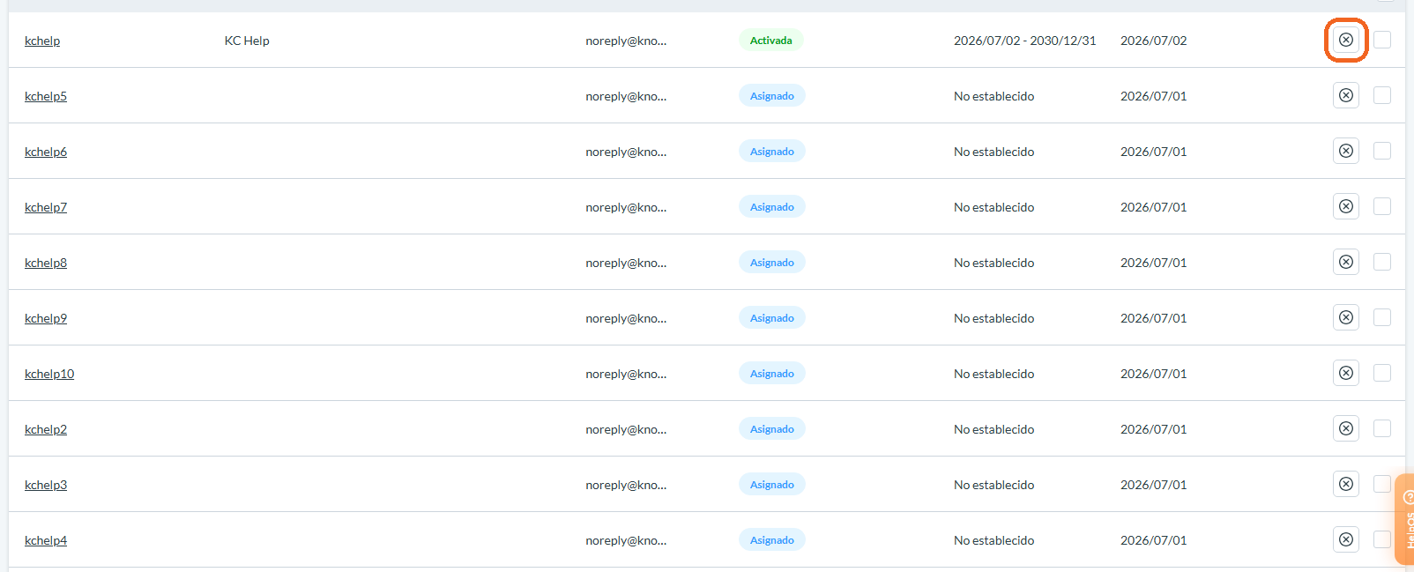The height and width of the screenshot is (572, 1414).
Task: Click the circled X icon for kchelp2
Action: [1346, 428]
